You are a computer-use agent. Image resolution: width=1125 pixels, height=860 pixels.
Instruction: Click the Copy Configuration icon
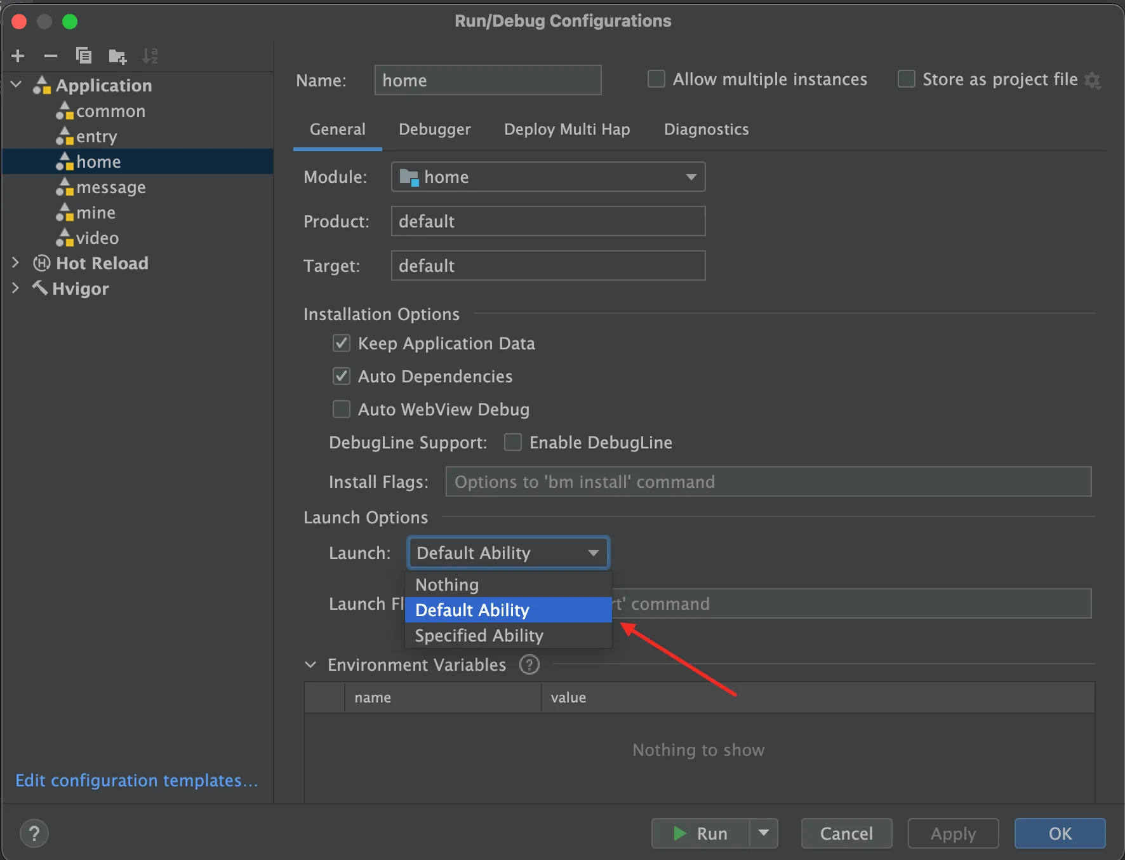click(84, 56)
